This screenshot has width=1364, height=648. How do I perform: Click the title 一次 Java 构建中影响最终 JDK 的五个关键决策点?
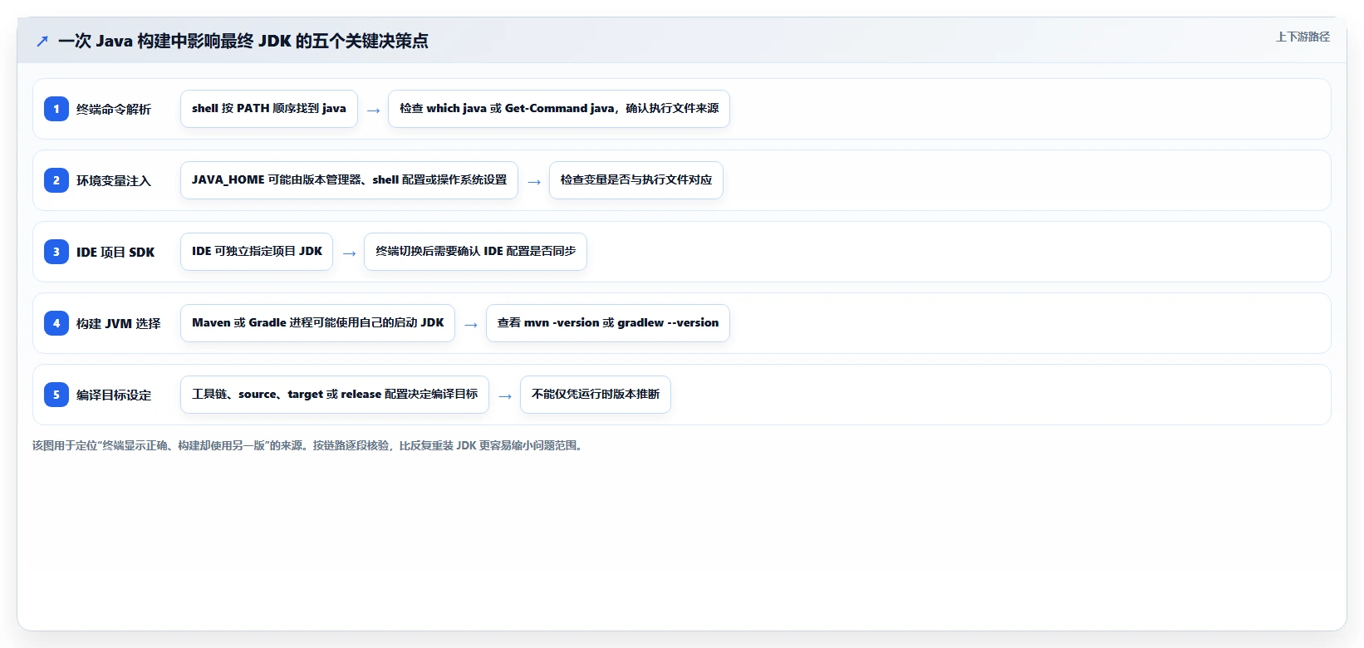[x=243, y=41]
